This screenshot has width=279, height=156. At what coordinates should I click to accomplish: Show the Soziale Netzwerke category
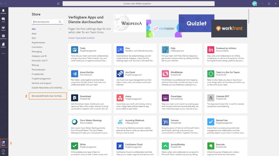click(x=47, y=87)
